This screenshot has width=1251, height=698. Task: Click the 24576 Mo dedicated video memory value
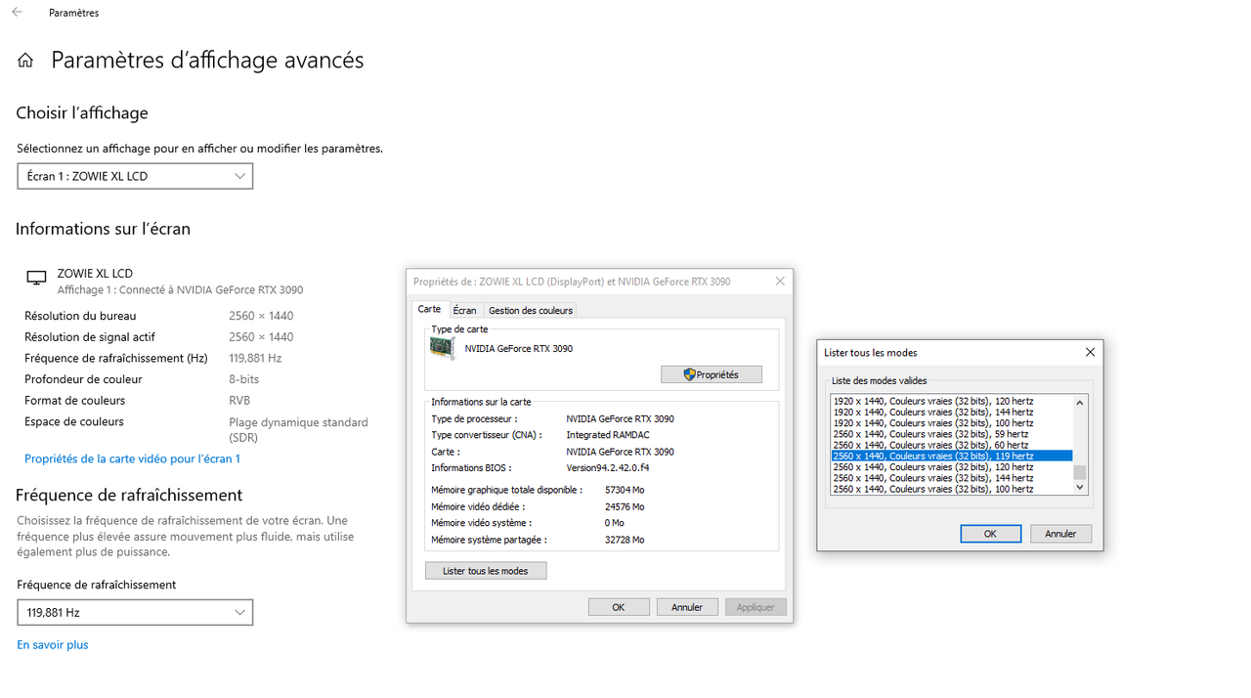625,506
